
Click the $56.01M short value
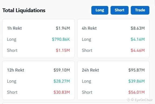[x=137, y=92]
